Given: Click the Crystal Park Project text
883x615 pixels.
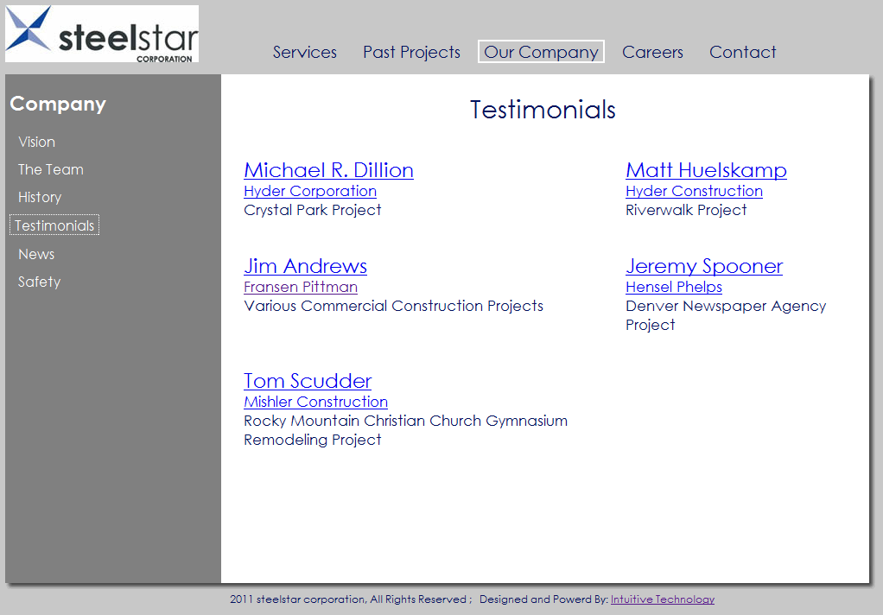Looking at the screenshot, I should click(x=313, y=210).
